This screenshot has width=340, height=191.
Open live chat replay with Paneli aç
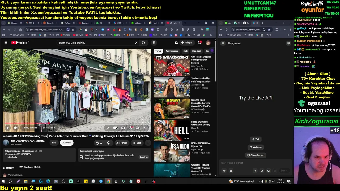[x=144, y=157]
